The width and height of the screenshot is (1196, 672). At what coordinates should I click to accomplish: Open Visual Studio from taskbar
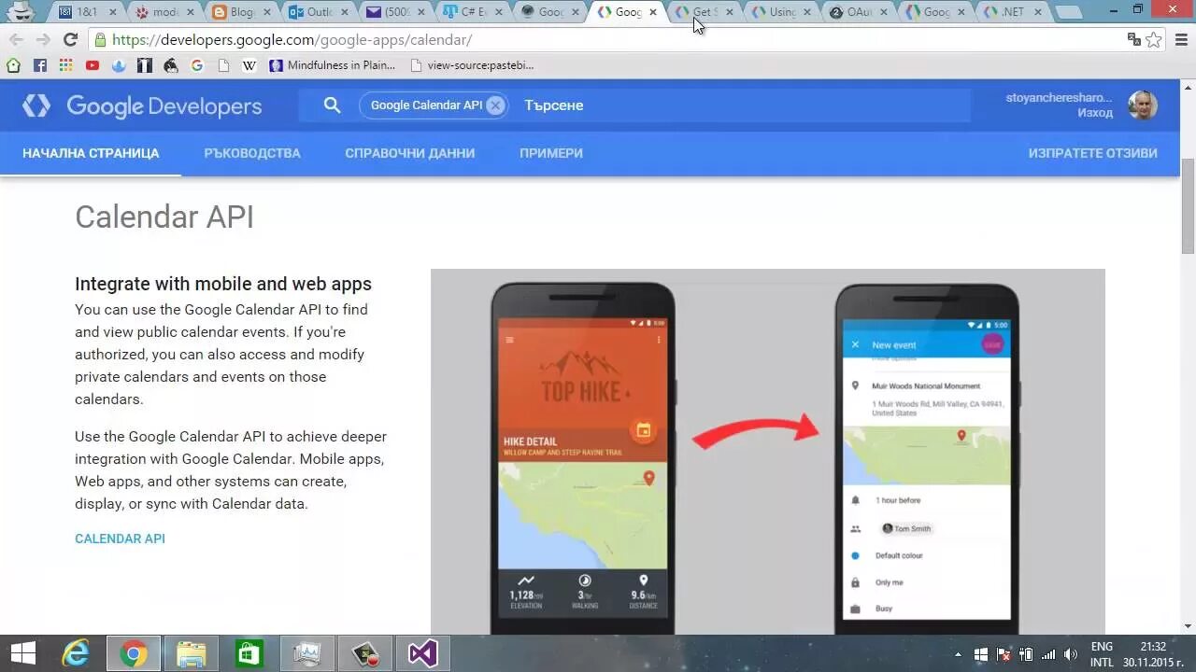(x=422, y=653)
